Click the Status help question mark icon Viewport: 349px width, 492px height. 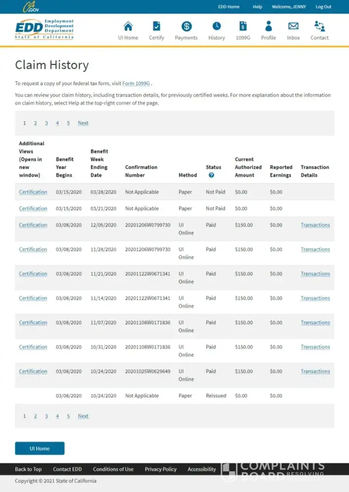coord(211,175)
